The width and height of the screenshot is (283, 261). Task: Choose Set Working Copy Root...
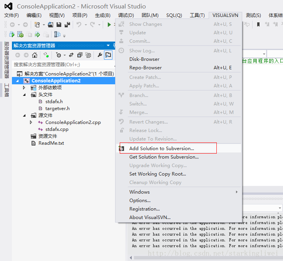(x=178, y=174)
